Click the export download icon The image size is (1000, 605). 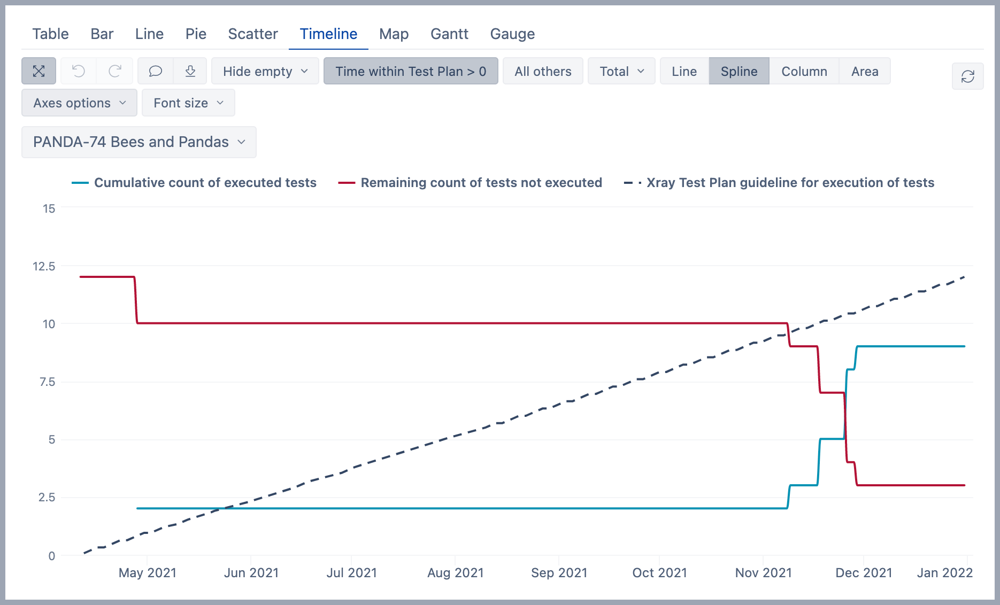190,71
